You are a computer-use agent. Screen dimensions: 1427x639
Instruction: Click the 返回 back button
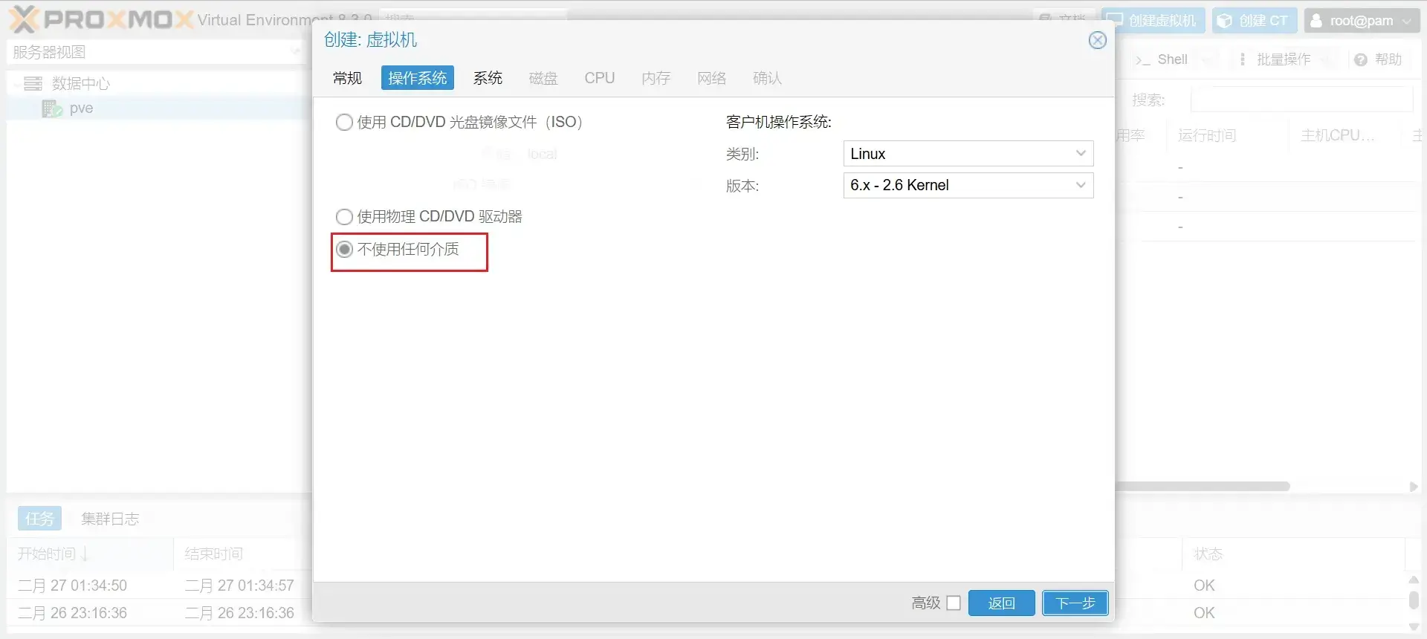1001,603
